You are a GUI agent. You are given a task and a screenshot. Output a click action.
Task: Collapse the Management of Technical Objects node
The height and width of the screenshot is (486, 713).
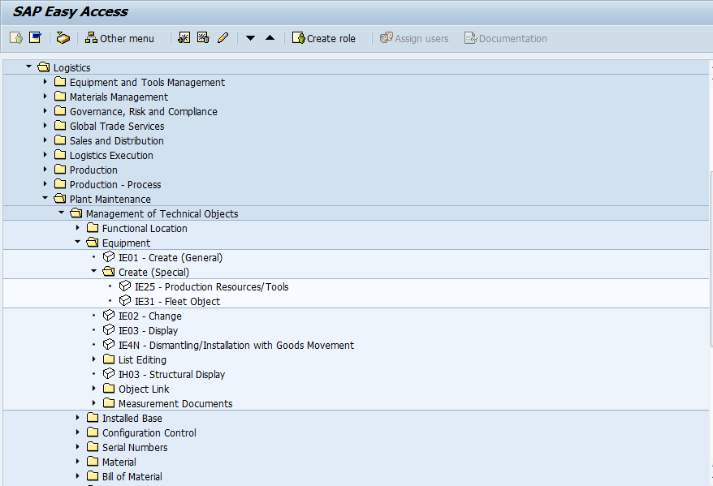coord(61,213)
